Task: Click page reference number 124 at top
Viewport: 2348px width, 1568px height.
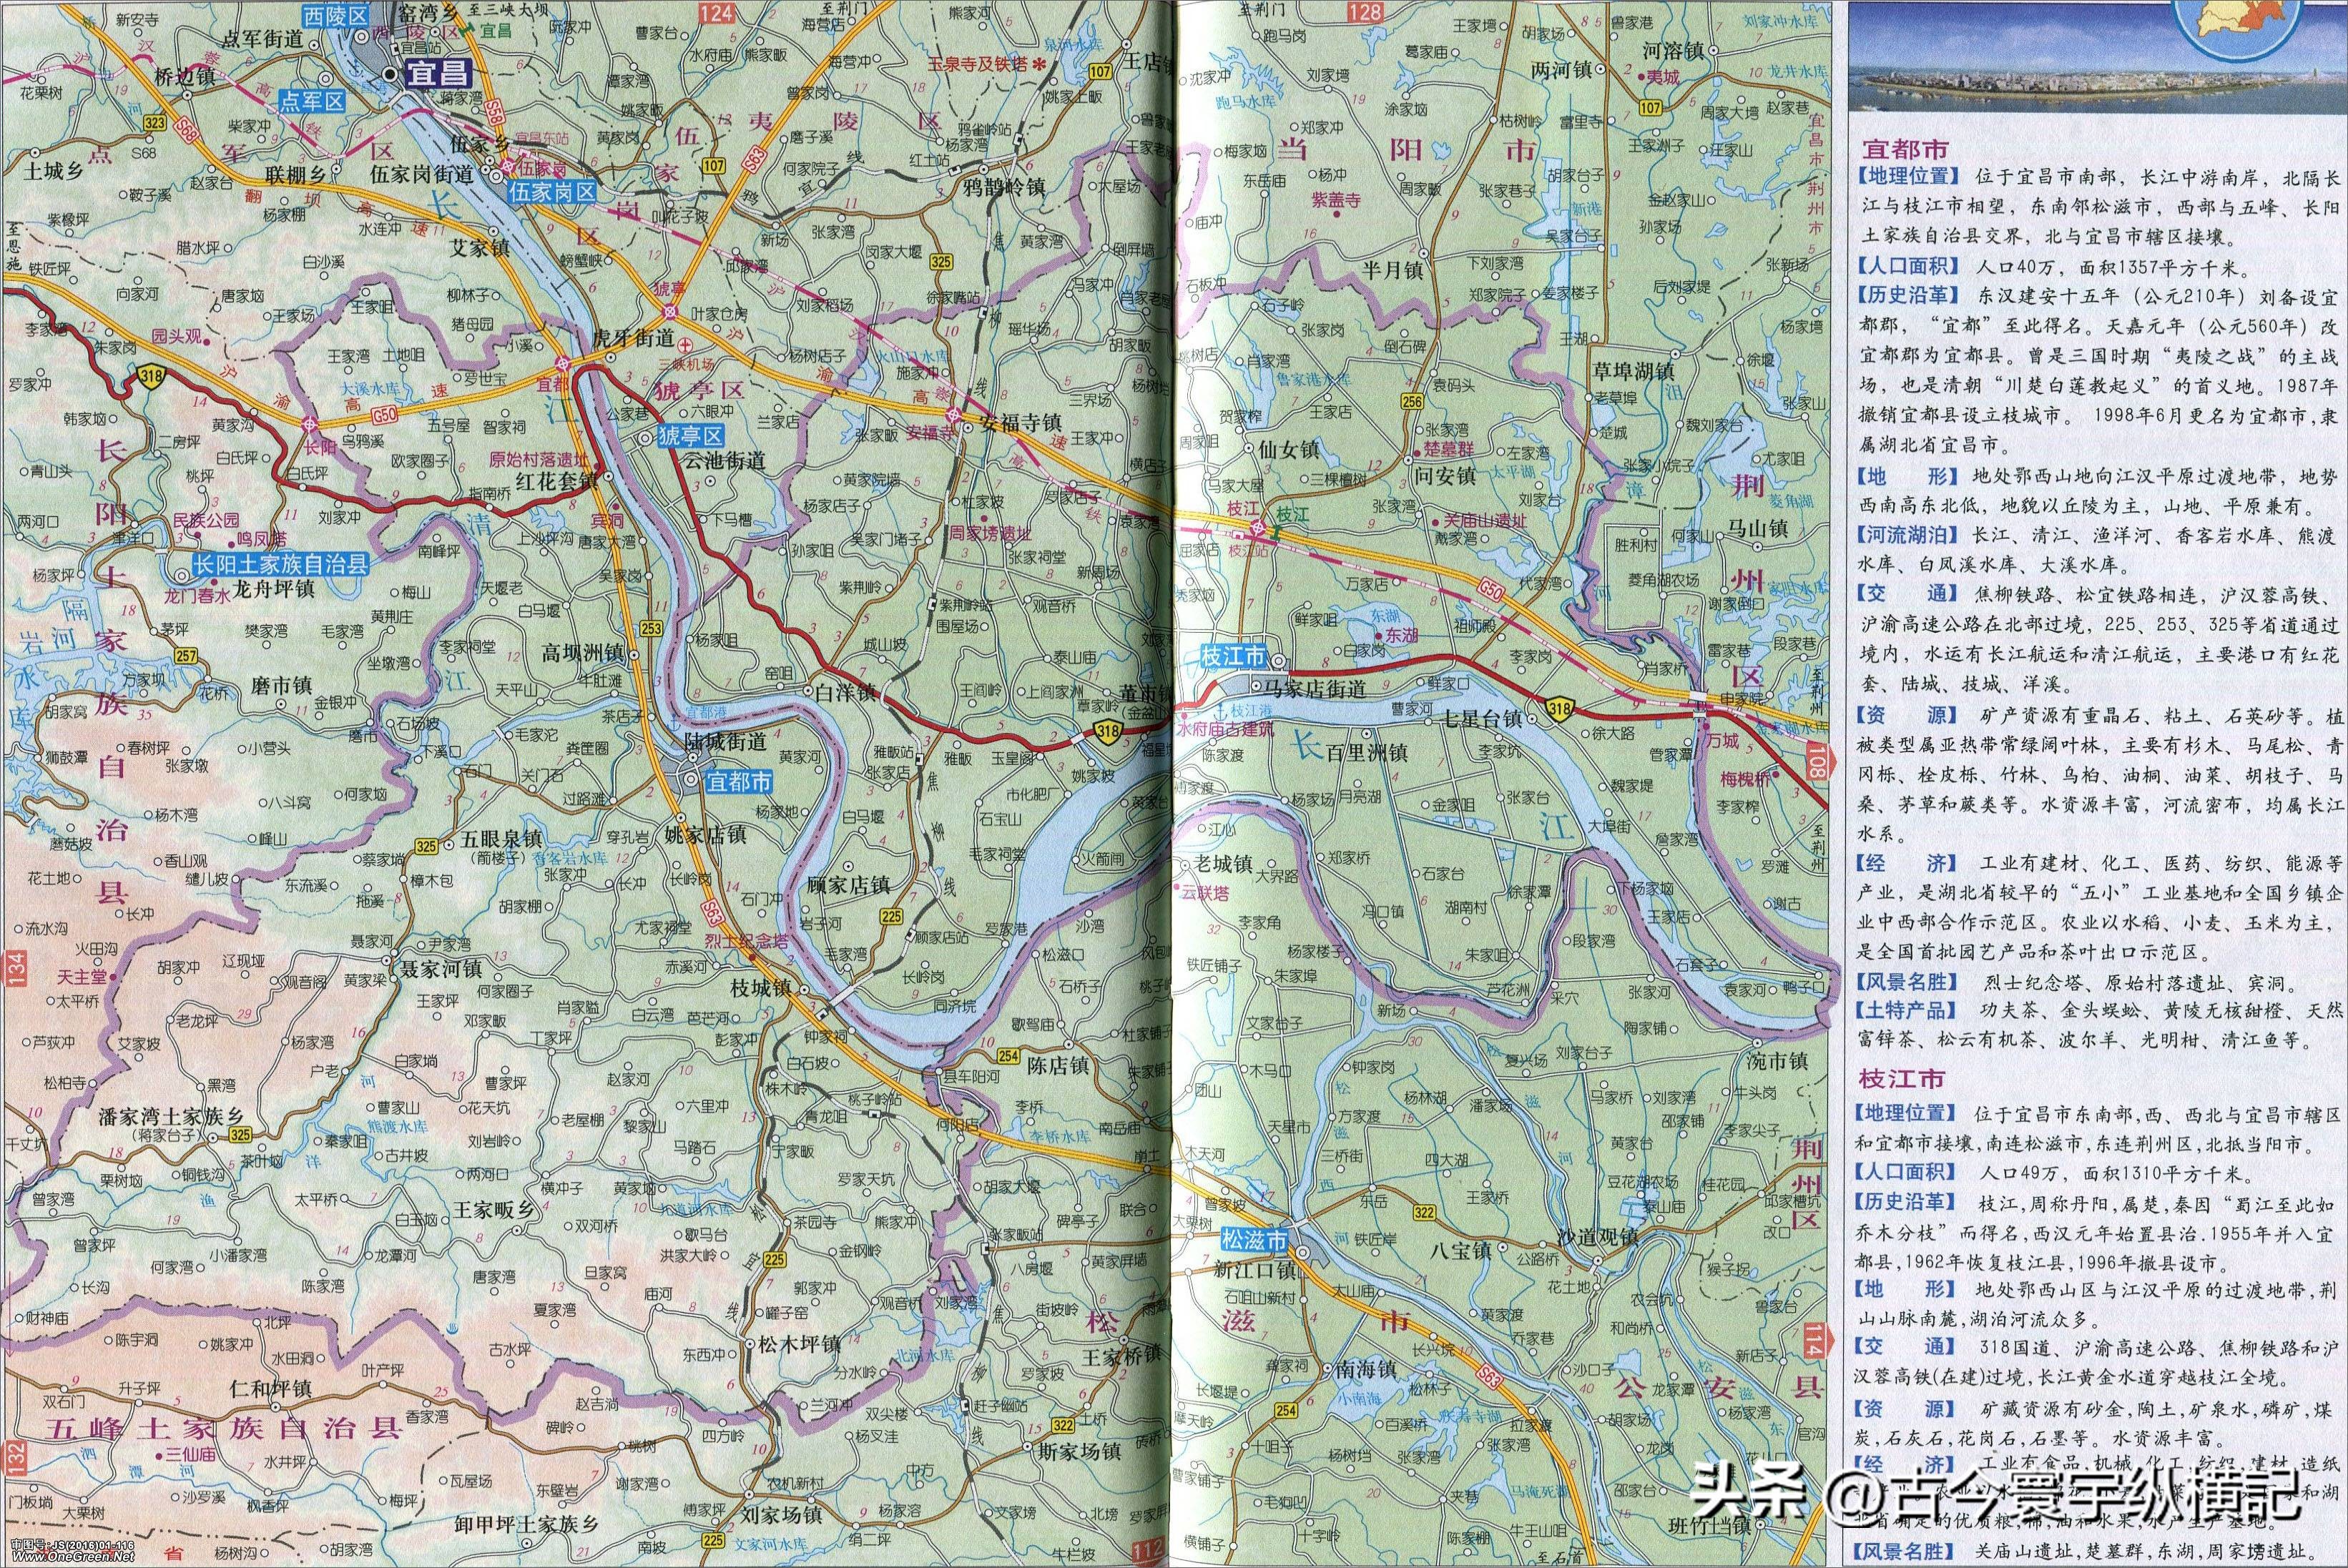Action: 716,12
